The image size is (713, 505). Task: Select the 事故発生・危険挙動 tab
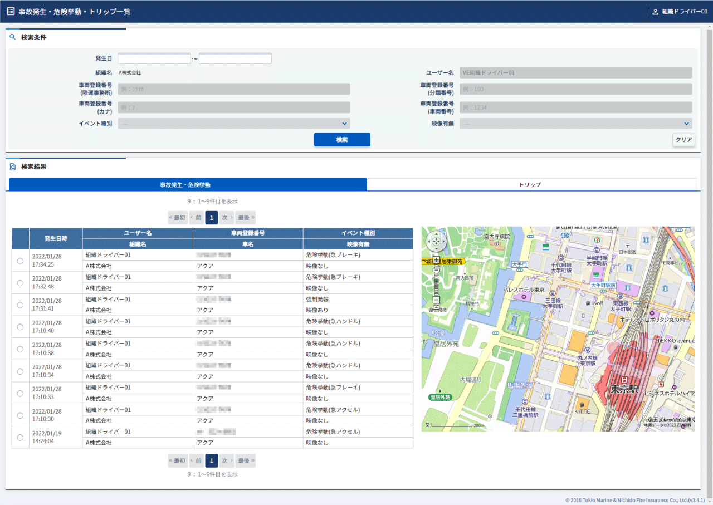pos(188,184)
